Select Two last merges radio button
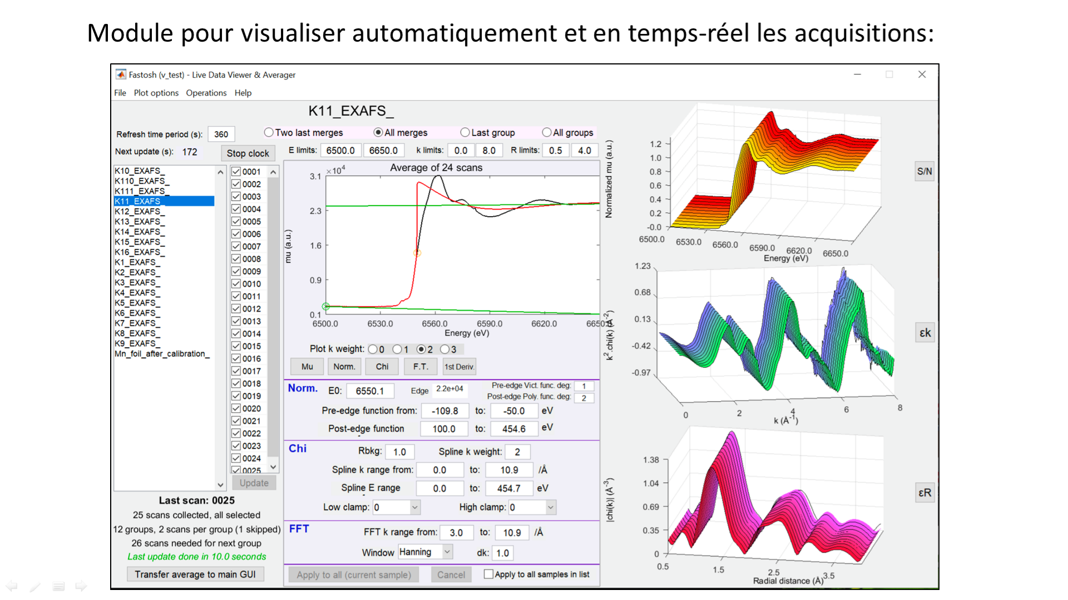The image size is (1068, 600). point(269,132)
